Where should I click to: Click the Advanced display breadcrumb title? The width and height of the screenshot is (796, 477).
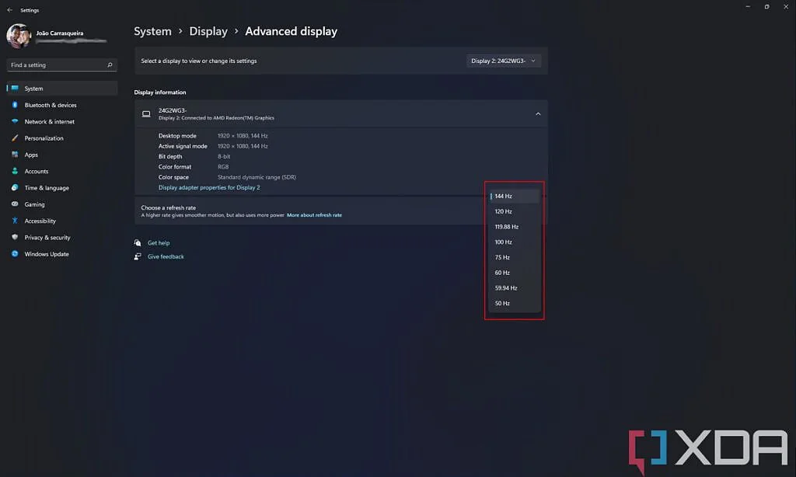coord(291,31)
